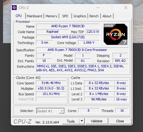Open the SPD tab

pos(65,16)
